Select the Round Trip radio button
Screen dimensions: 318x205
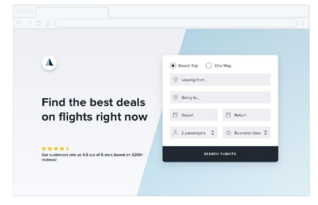point(173,65)
